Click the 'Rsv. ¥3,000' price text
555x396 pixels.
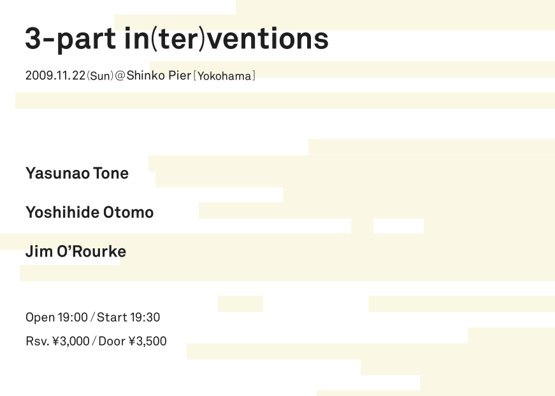[57, 341]
